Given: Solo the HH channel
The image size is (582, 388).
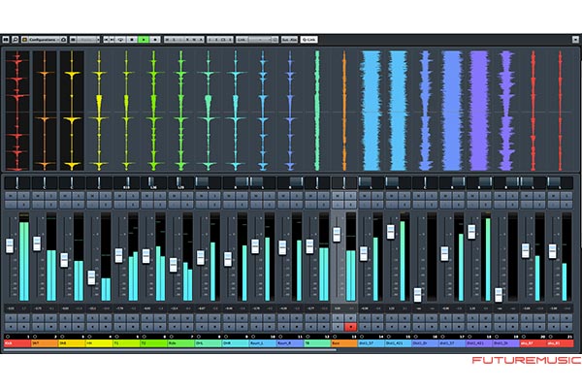Looking at the screenshot, I should [106, 195].
